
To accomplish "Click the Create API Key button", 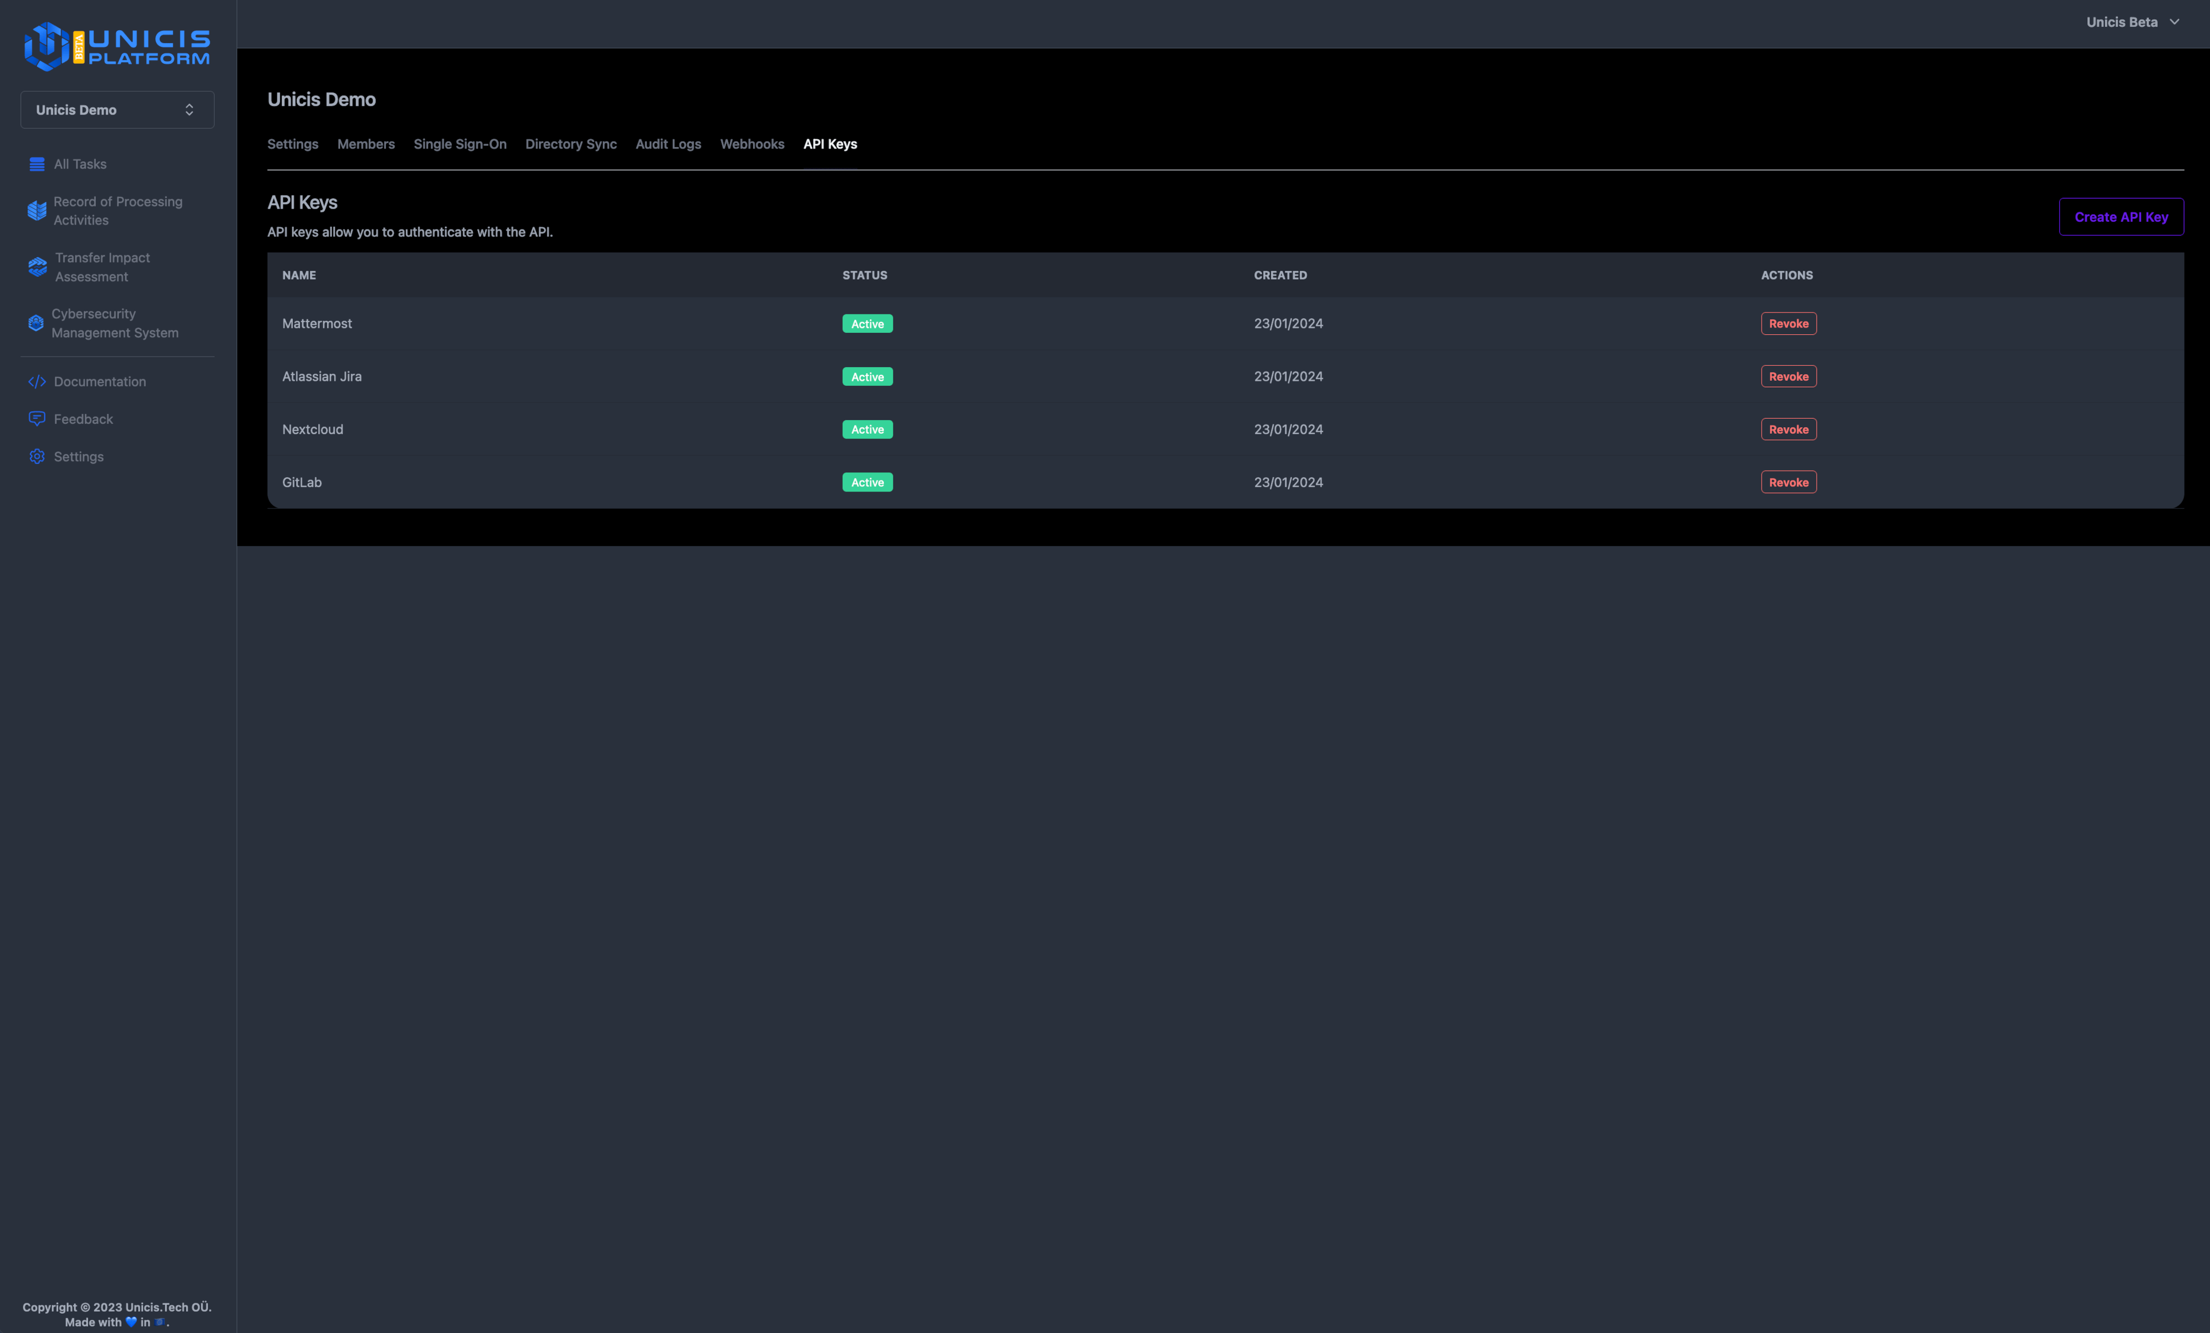I will point(2121,216).
